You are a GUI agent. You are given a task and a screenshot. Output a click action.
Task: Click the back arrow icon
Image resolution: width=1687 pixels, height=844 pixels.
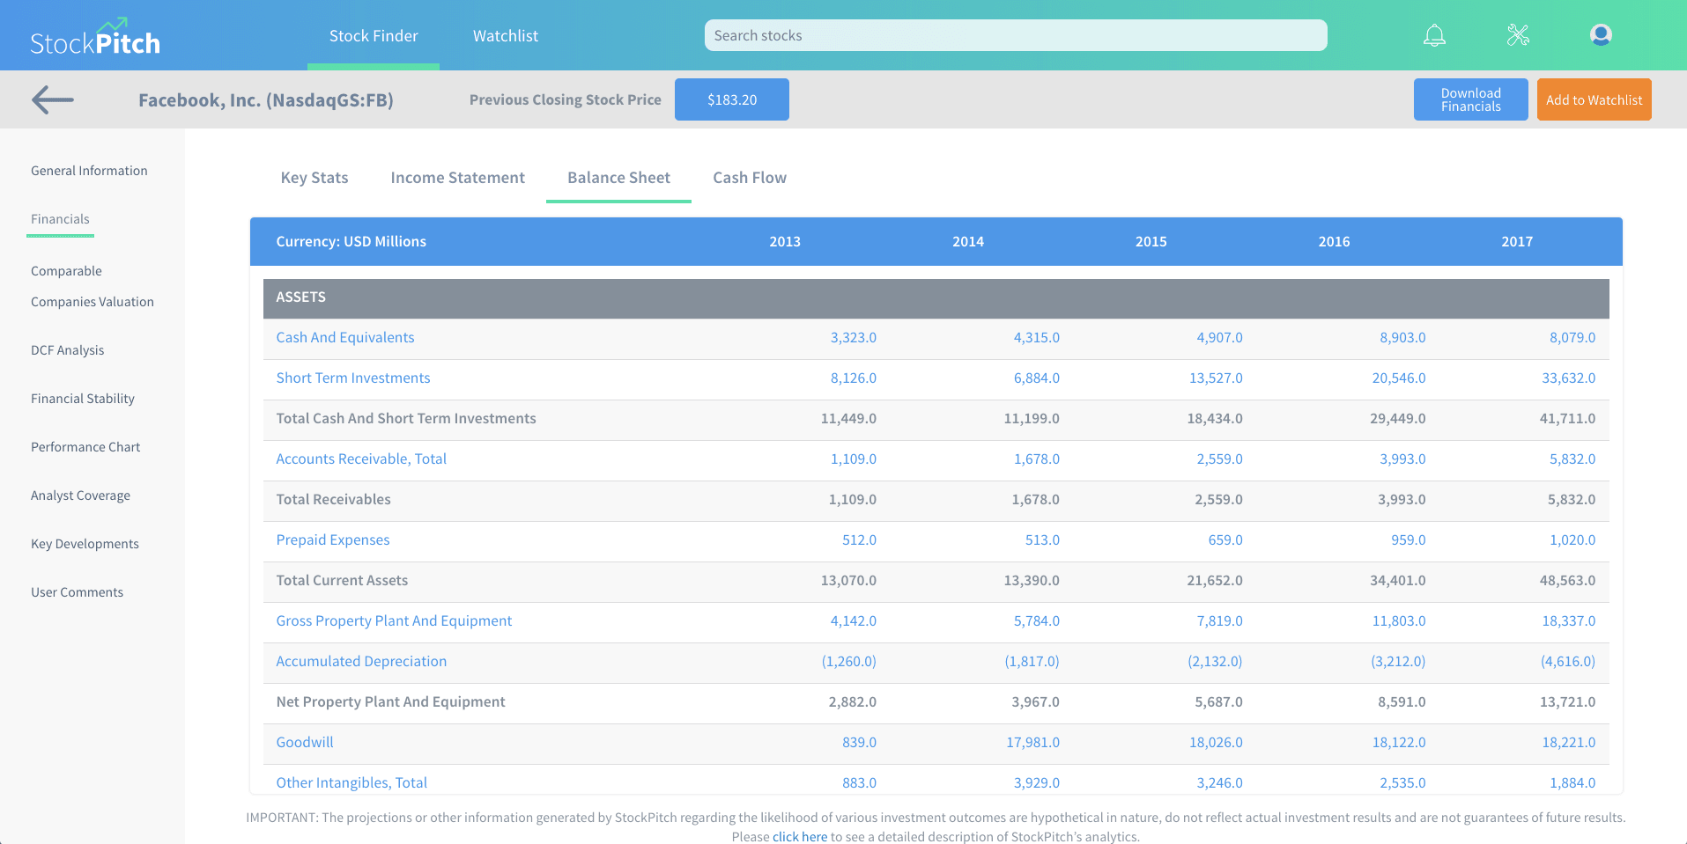click(x=53, y=99)
